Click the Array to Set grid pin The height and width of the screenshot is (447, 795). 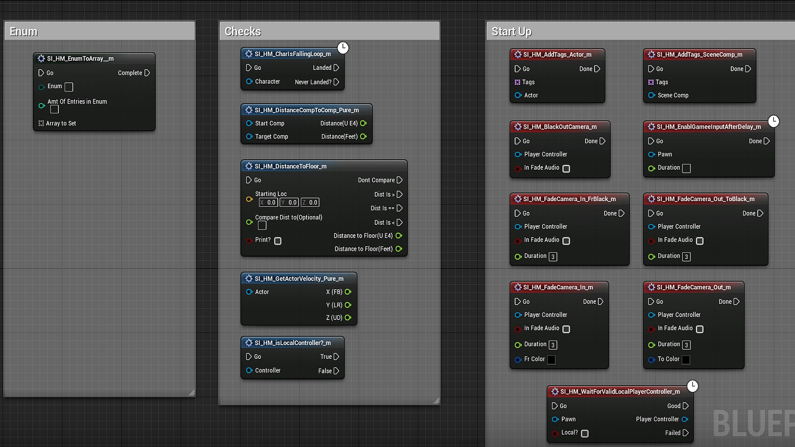(41, 123)
